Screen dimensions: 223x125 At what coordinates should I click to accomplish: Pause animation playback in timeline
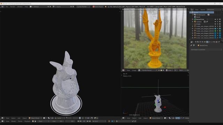pyautogui.click(x=84, y=121)
